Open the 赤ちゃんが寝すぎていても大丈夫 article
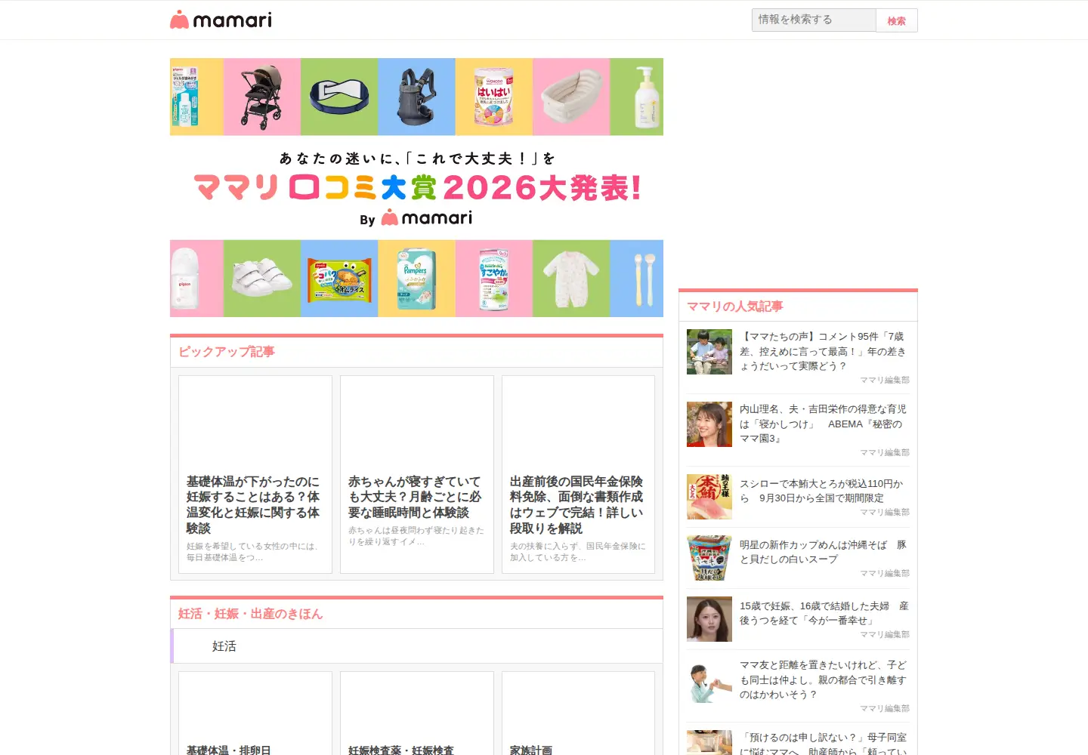1088x755 pixels. [x=417, y=474]
